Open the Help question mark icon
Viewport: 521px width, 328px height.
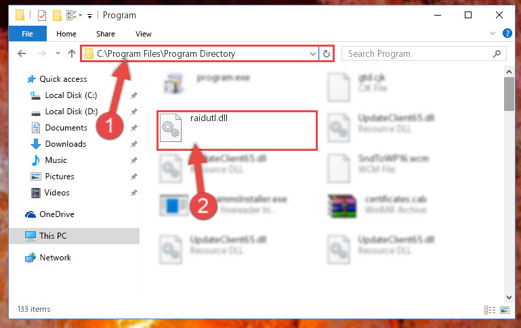point(507,33)
